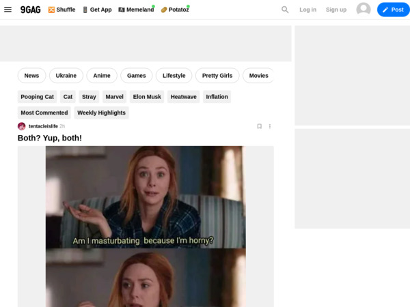Open the Elon Musk tag

pyautogui.click(x=147, y=97)
